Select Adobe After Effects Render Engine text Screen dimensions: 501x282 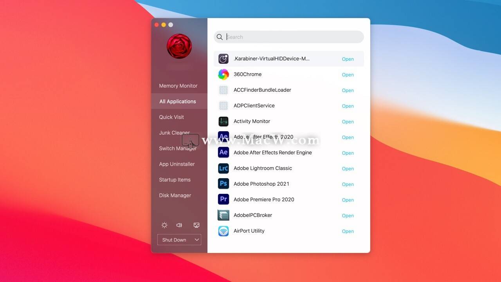273,153
